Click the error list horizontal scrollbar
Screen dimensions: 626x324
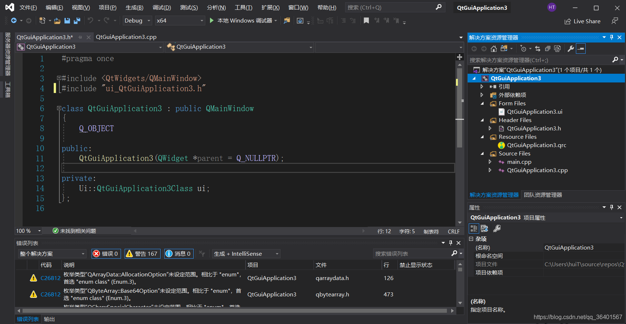point(235,311)
